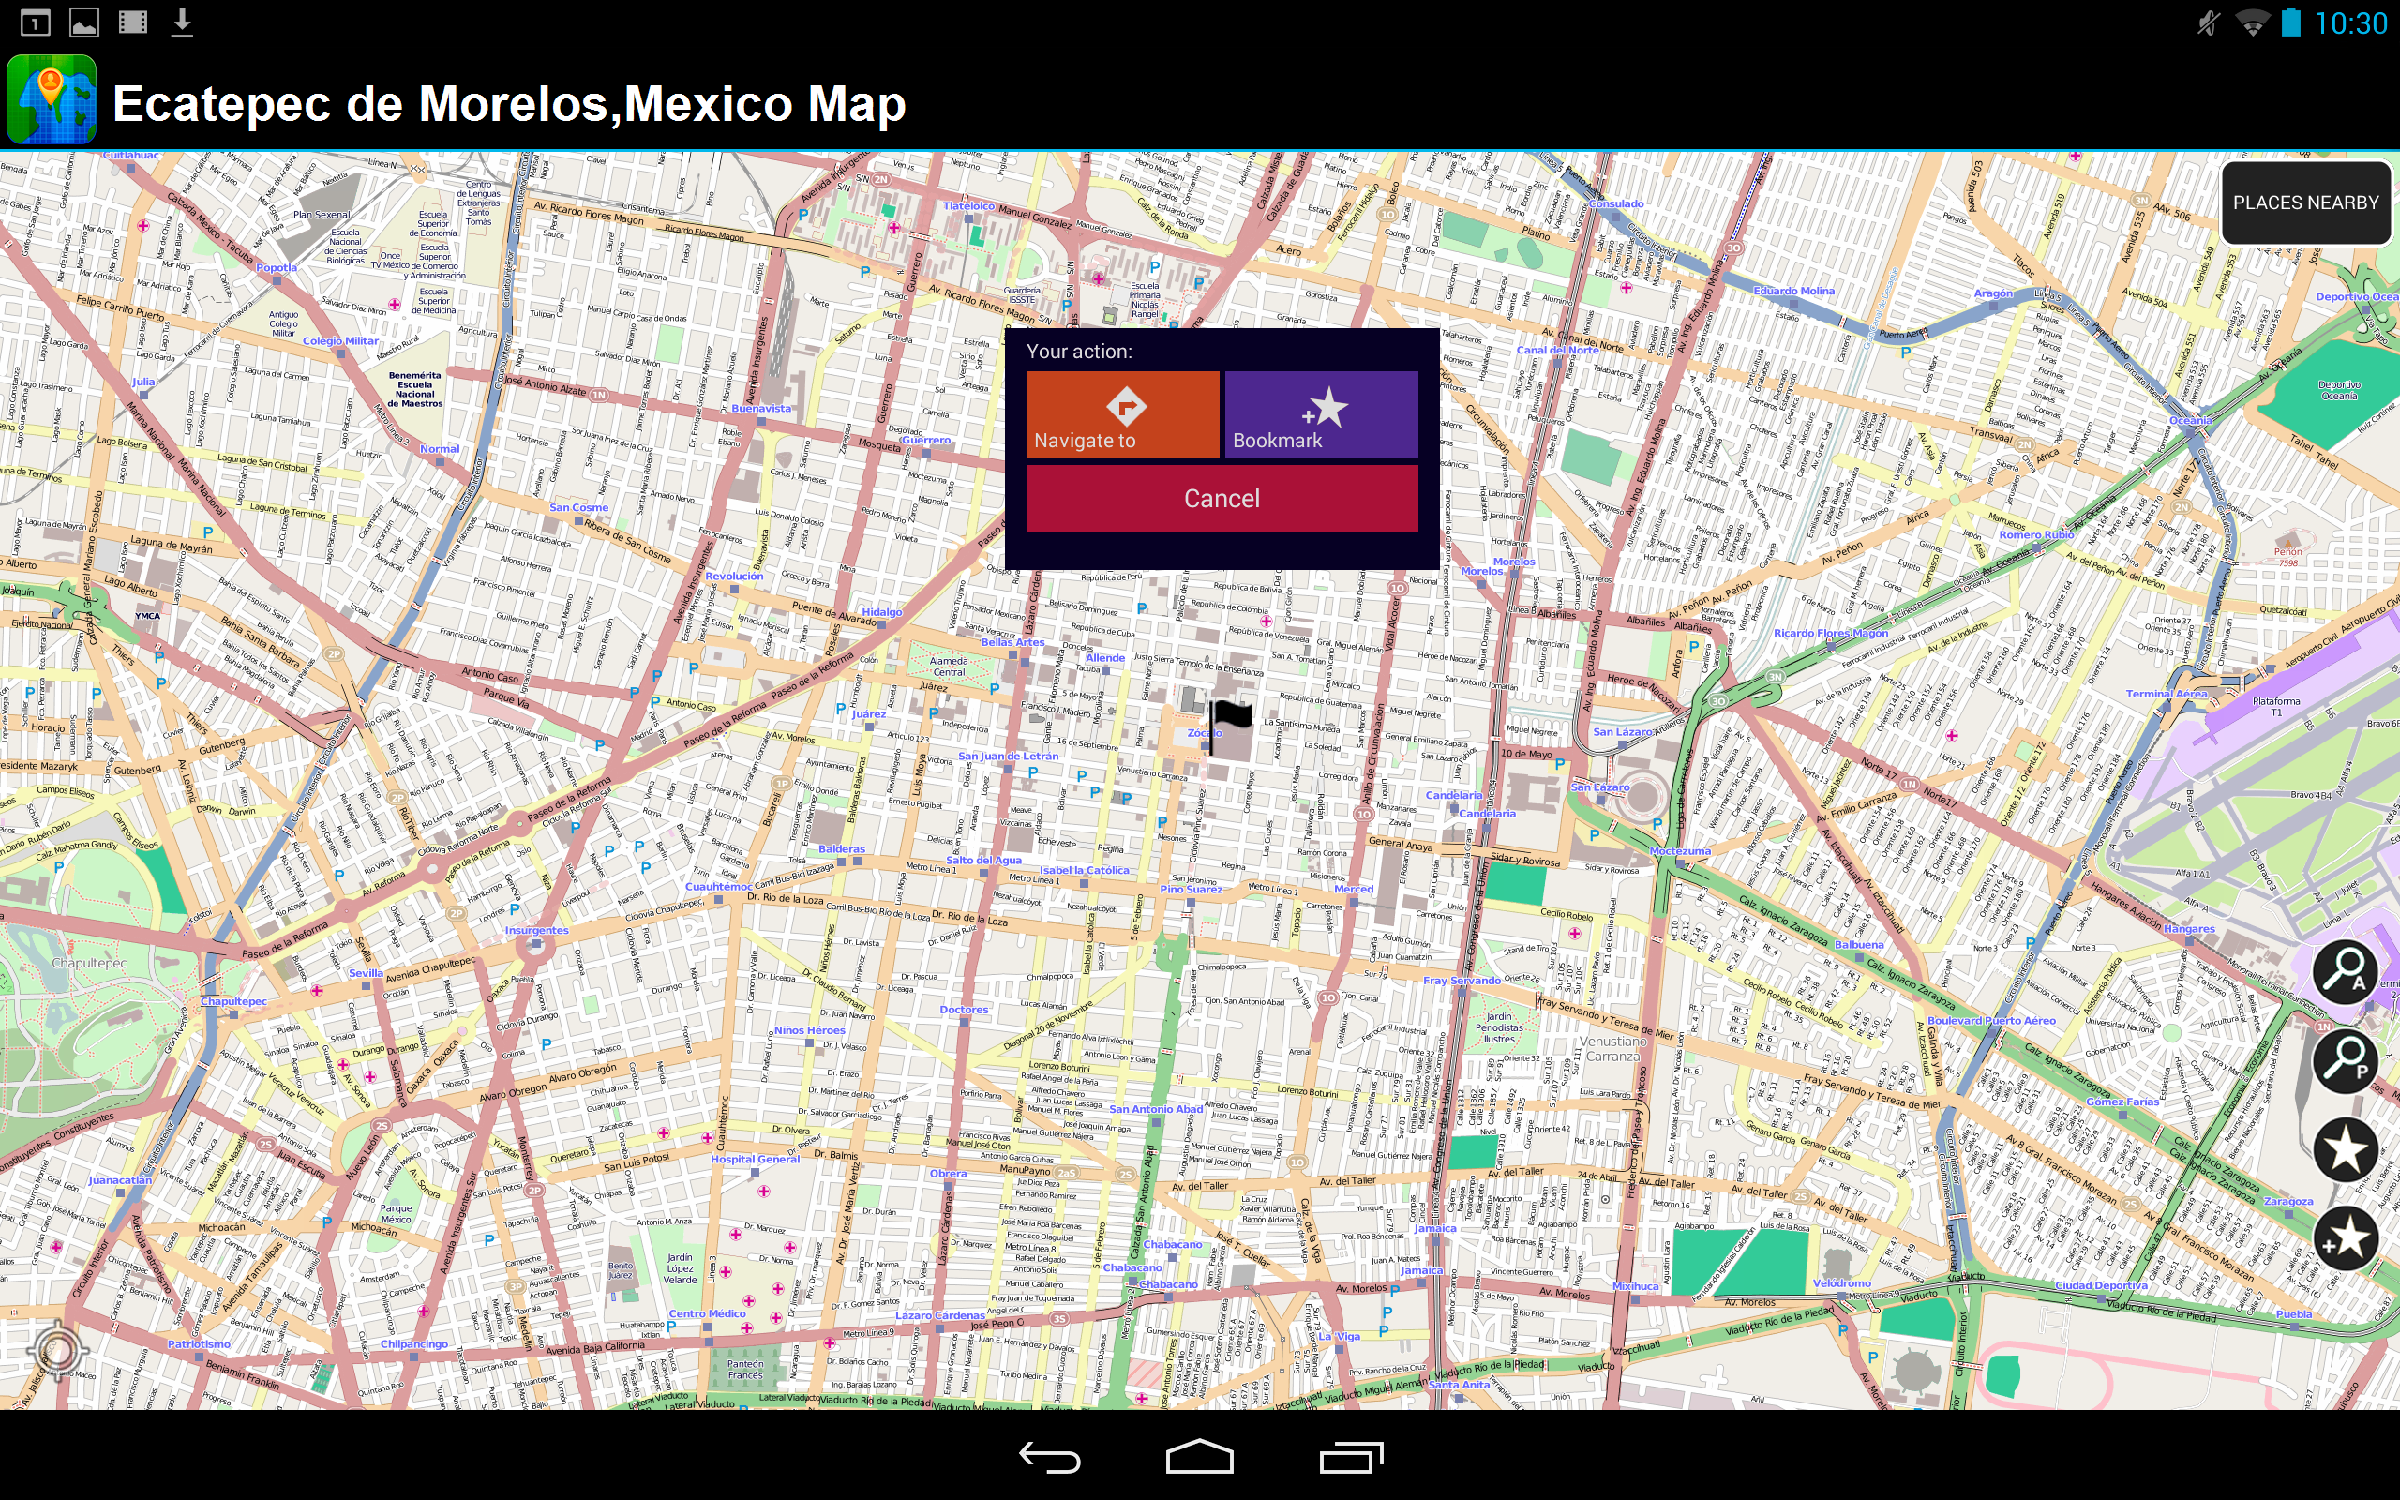The image size is (2400, 1500).
Task: Tap the address search magnifier icon
Action: (x=2345, y=971)
